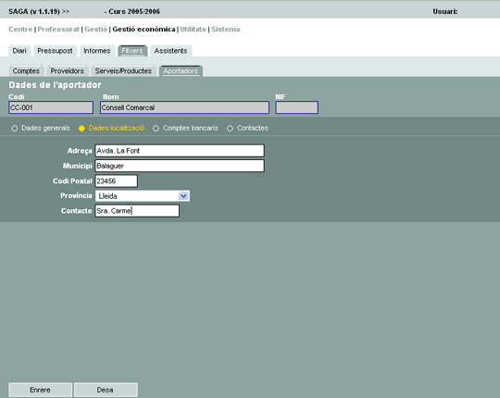The height and width of the screenshot is (398, 500).
Task: Open the Centre menu link
Action: [20, 30]
